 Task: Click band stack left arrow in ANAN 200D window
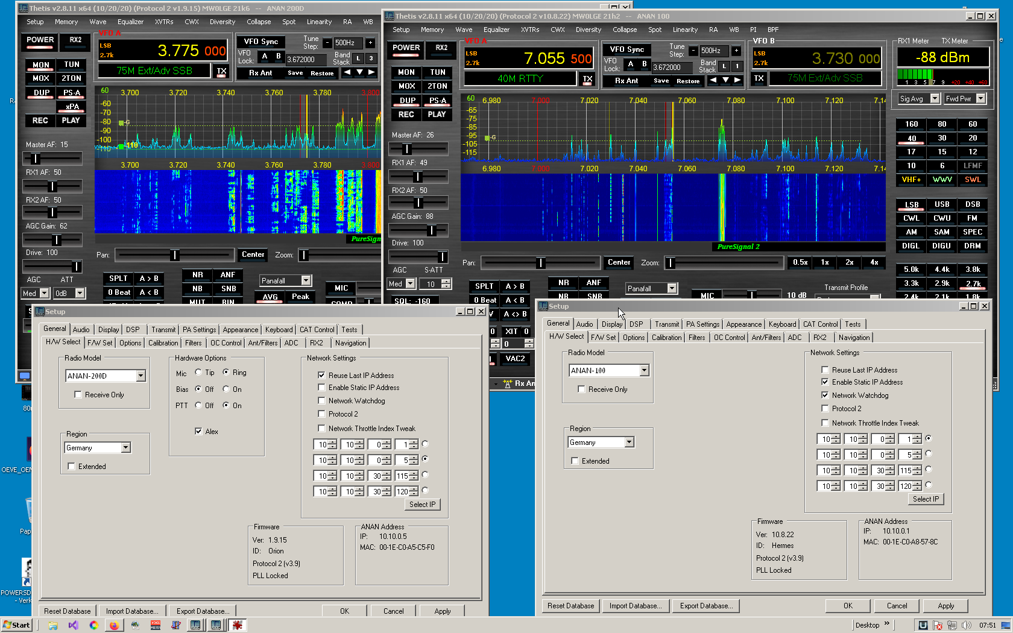pyautogui.click(x=347, y=72)
